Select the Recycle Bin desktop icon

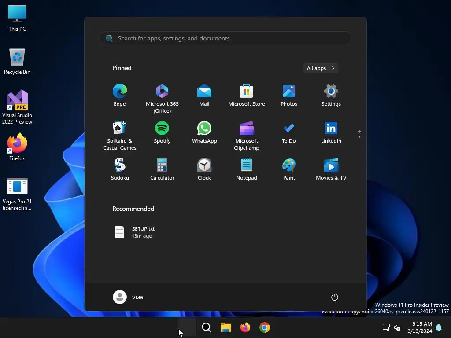pyautogui.click(x=17, y=61)
